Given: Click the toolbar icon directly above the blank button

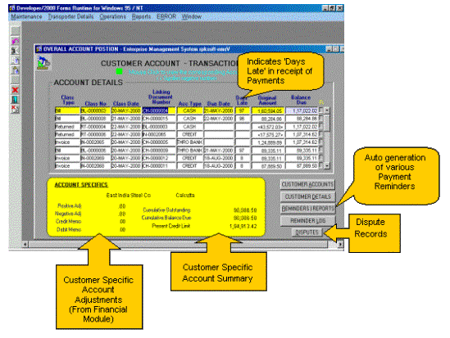Looking at the screenshot, I should (16, 70).
